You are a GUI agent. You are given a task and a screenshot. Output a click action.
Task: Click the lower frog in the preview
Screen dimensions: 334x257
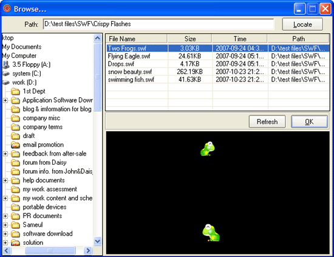click(211, 233)
